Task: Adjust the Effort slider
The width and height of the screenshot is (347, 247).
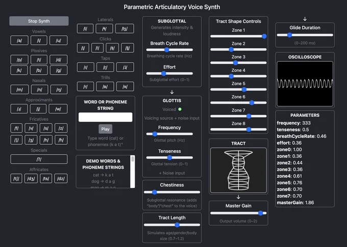Action: pyautogui.click(x=169, y=73)
